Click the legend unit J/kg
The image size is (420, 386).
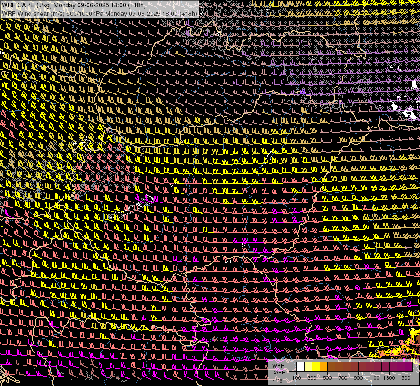[278, 380]
